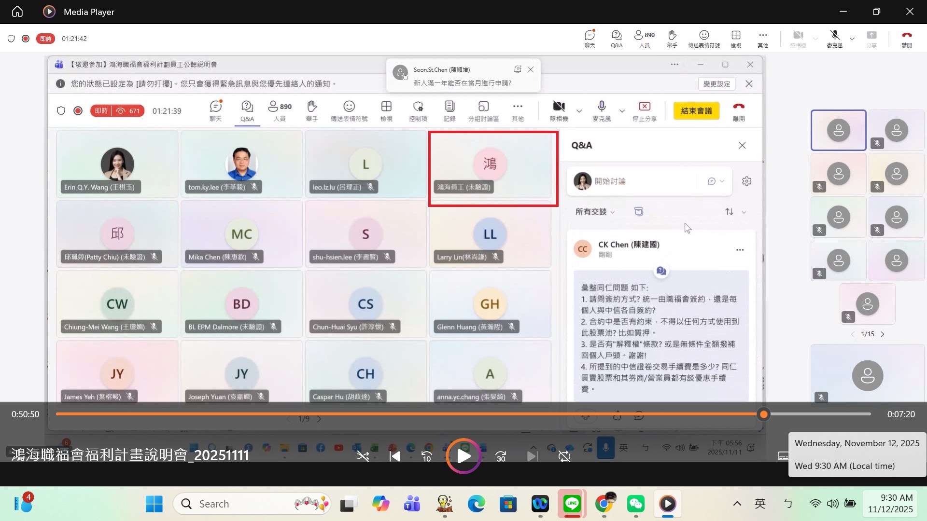Skip back 10 seconds

coord(427,456)
